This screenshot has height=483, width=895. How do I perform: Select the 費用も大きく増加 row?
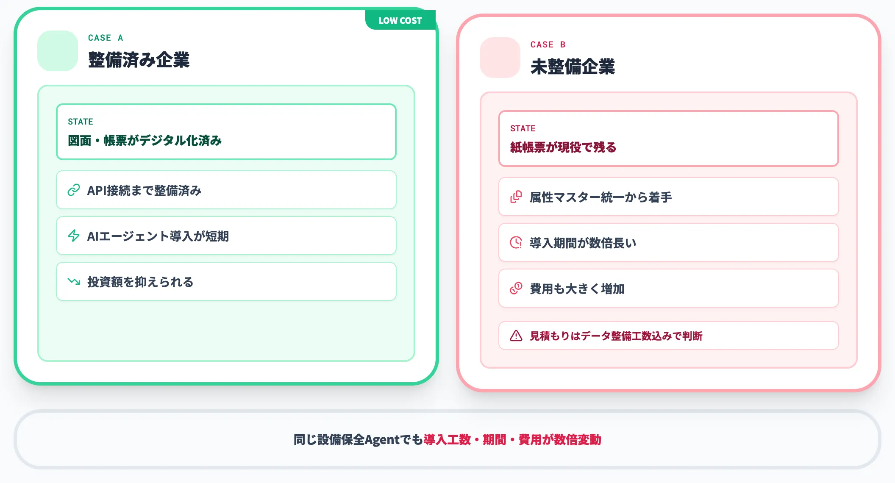668,289
